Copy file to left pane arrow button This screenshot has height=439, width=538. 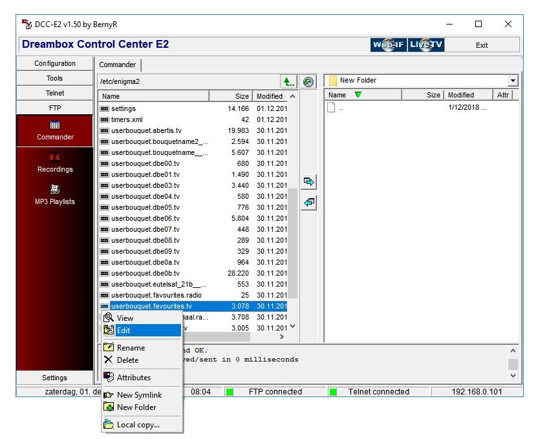click(x=308, y=202)
